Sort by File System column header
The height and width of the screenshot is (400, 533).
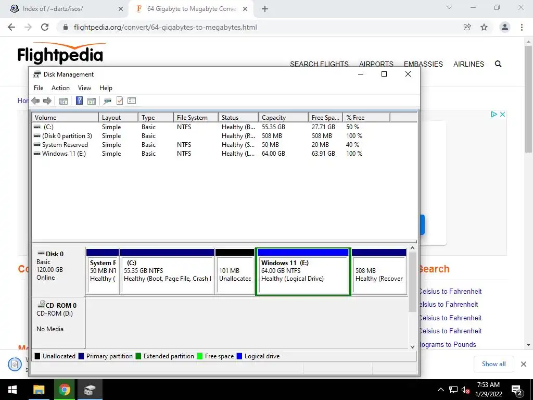tap(196, 117)
